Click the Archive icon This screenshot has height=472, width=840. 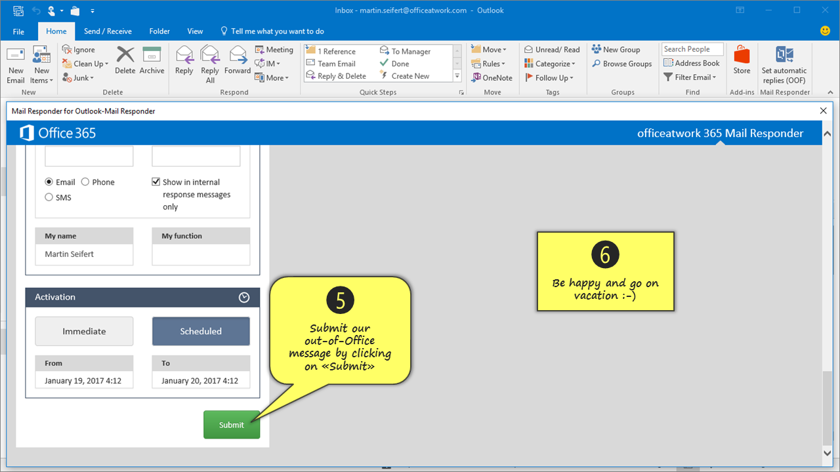click(x=152, y=60)
